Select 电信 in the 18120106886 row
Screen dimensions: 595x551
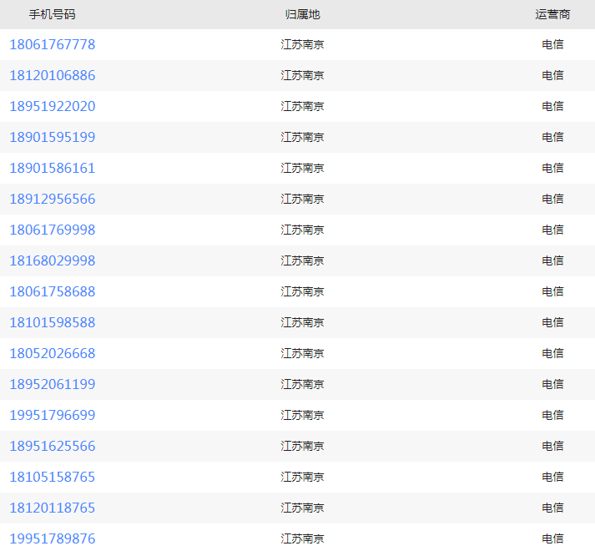pyautogui.click(x=552, y=76)
